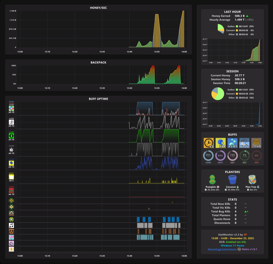This screenshot has height=264, width=273.
Task: Select the blue Coconut planter icon
Action: coord(232,180)
